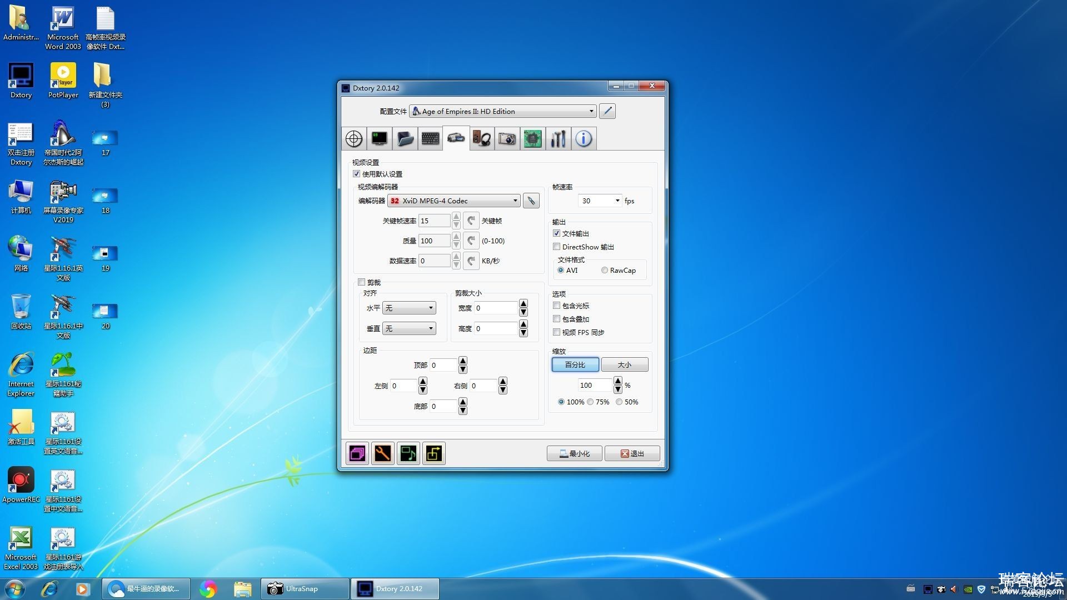Open the Windows Start menu

tap(15, 588)
